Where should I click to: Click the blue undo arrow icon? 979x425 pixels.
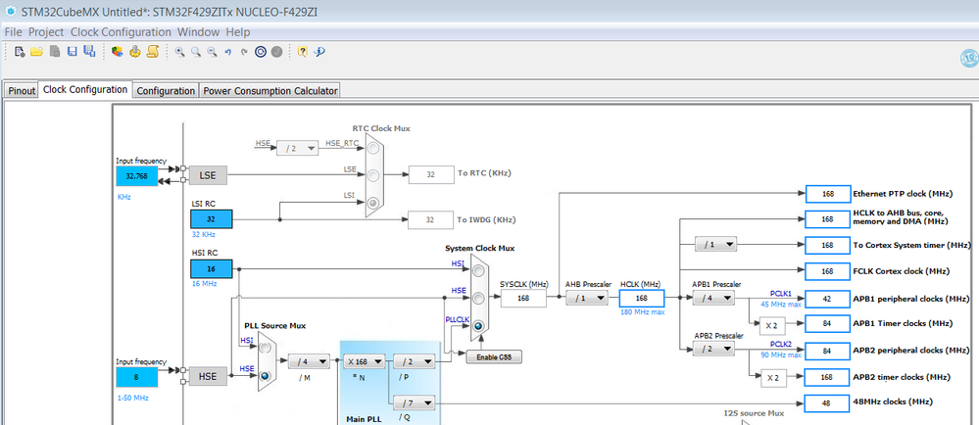point(228,53)
